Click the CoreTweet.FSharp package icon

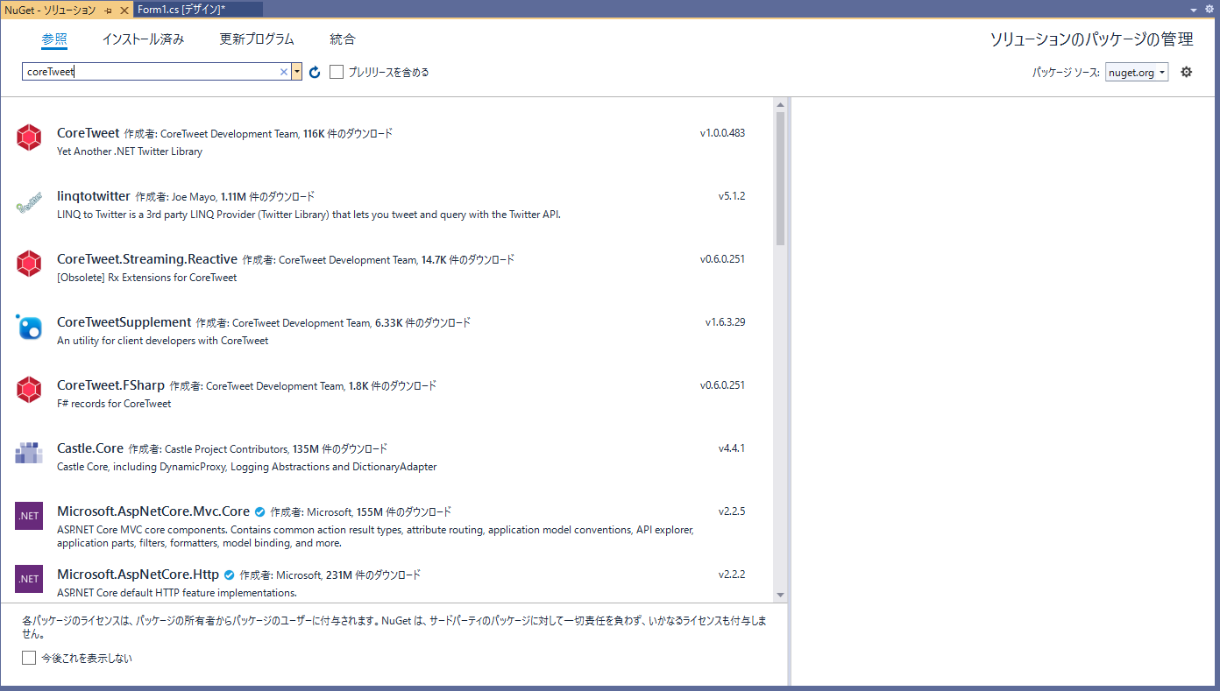(x=29, y=390)
